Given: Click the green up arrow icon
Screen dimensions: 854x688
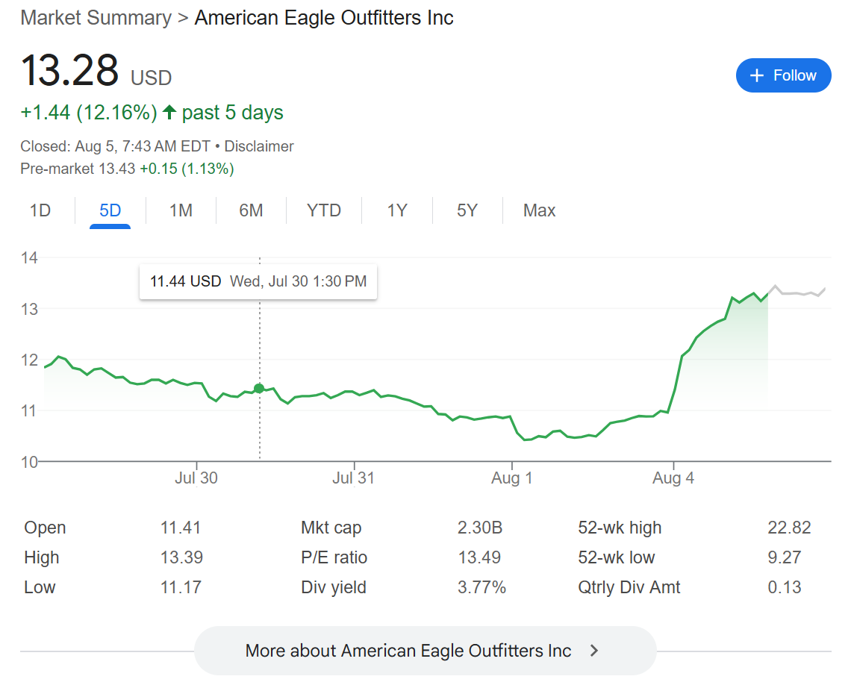Looking at the screenshot, I should (169, 112).
